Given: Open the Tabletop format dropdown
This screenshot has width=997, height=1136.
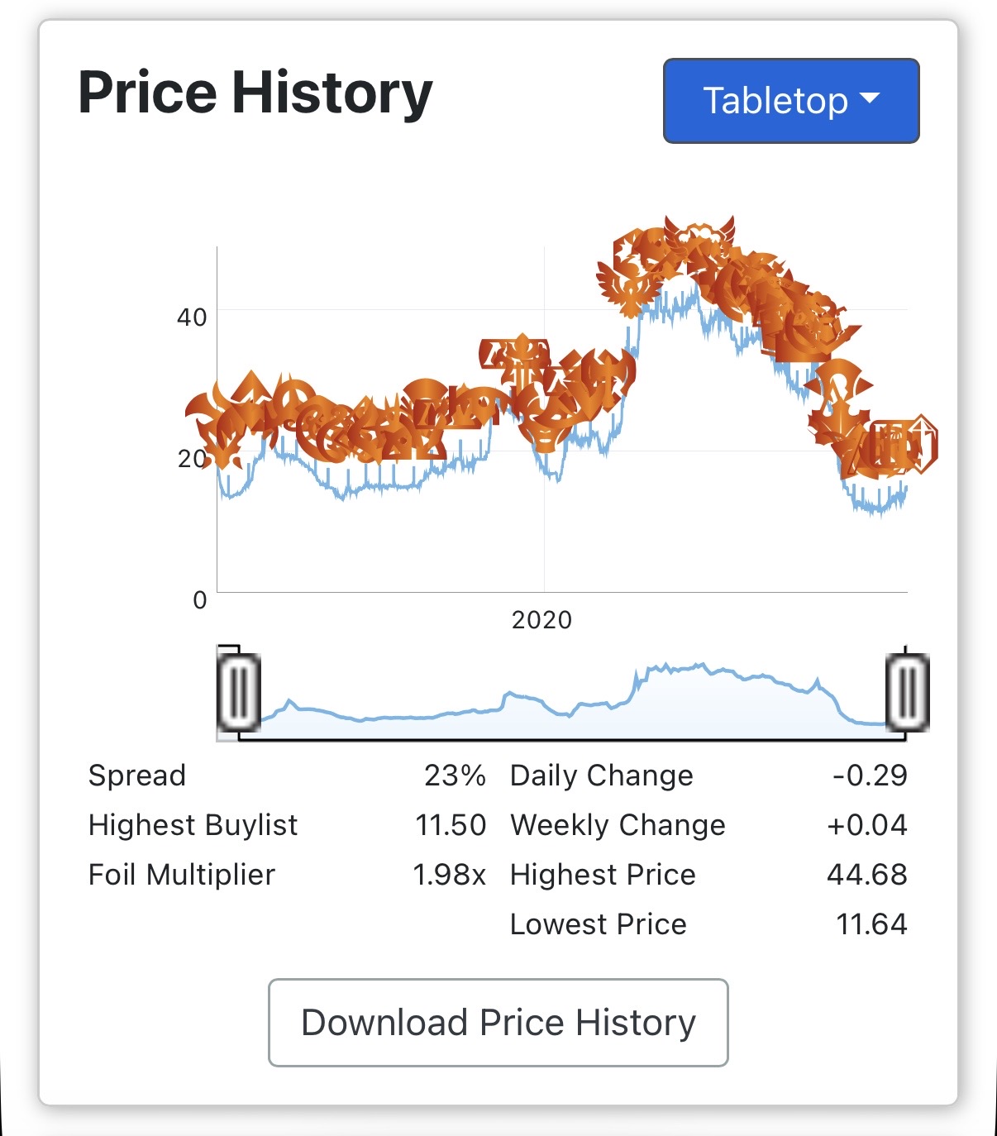Looking at the screenshot, I should click(x=791, y=101).
